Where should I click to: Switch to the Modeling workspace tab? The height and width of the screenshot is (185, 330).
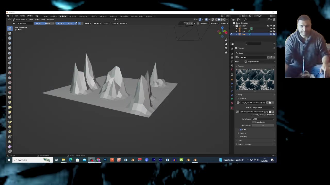(54, 16)
